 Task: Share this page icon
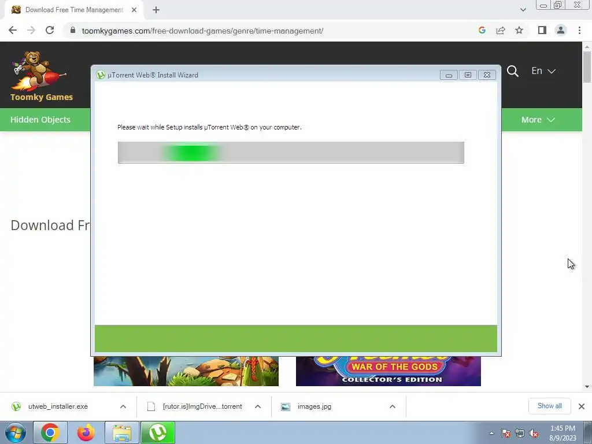[501, 31]
